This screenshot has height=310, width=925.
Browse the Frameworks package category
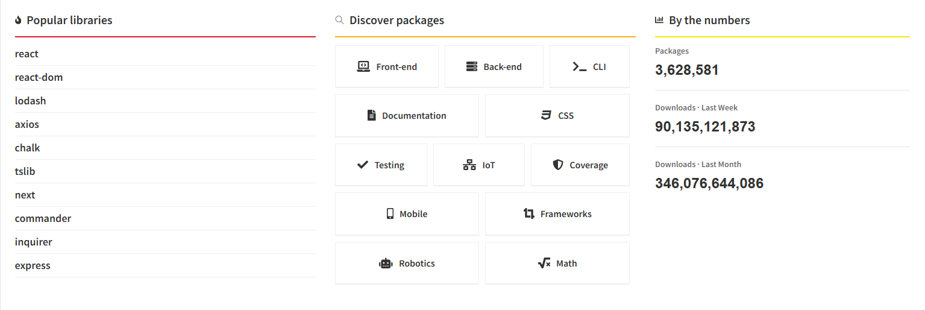557,214
